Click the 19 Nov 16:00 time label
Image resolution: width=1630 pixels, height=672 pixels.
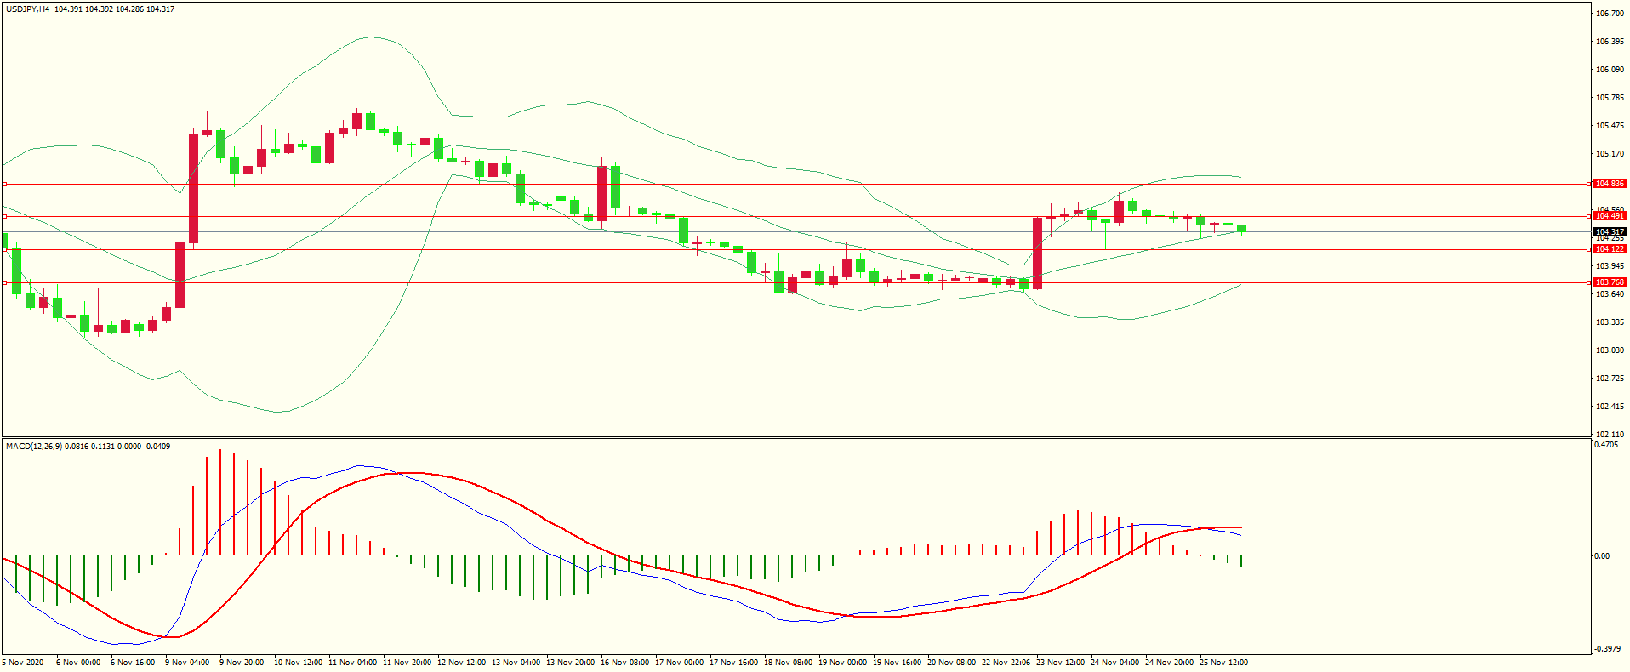[x=897, y=663]
